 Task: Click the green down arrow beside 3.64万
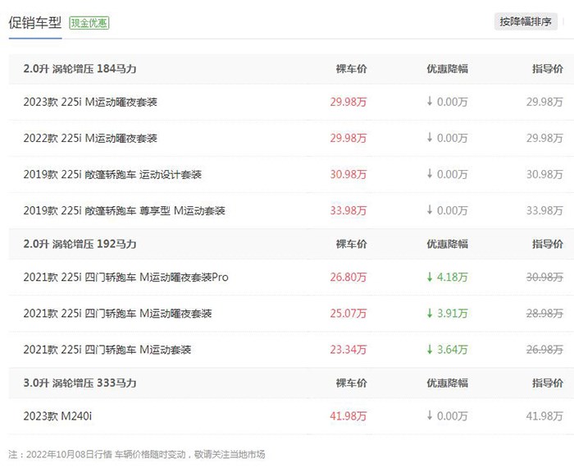point(430,349)
